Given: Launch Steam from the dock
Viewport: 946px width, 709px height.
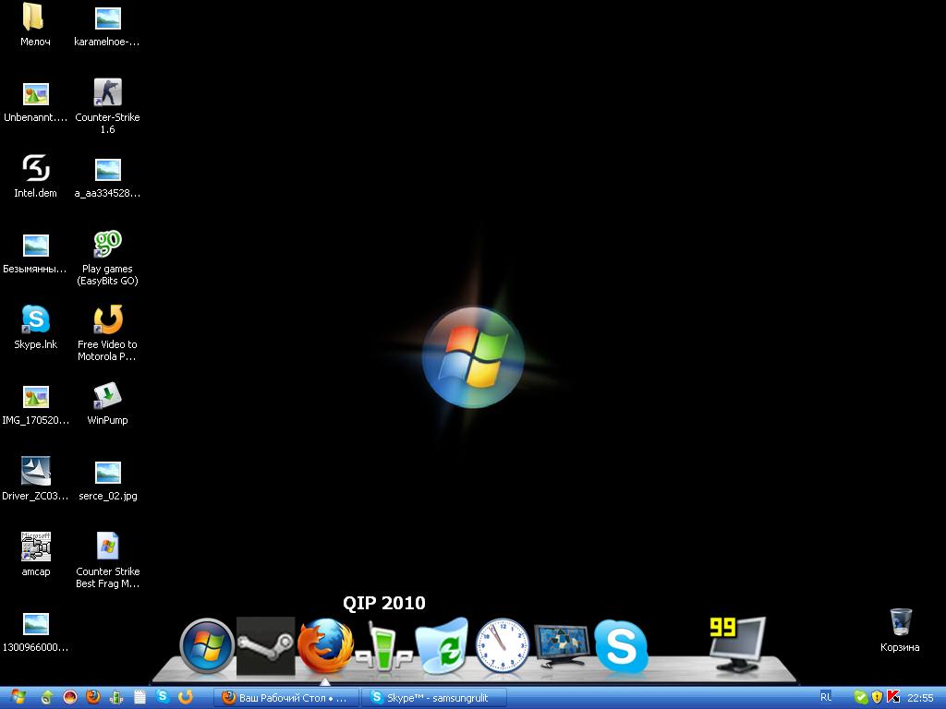Looking at the screenshot, I should click(265, 645).
